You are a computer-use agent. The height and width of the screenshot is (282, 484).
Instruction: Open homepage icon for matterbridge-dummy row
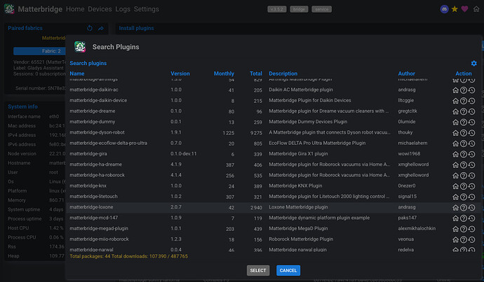click(455, 122)
